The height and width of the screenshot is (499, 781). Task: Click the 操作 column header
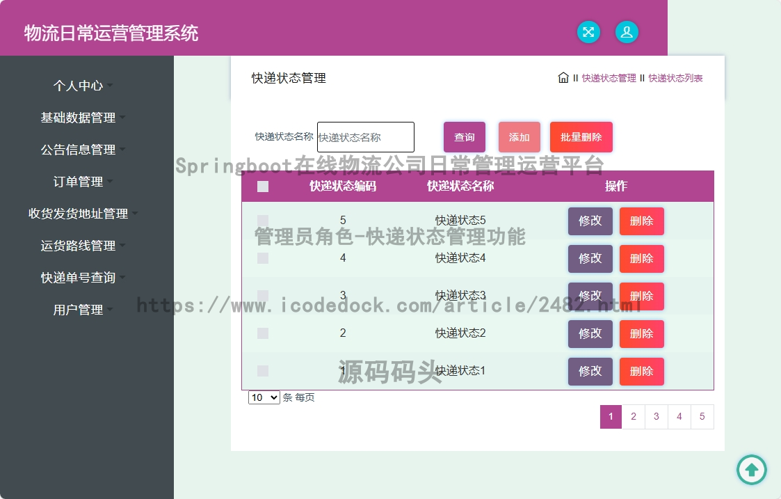[615, 187]
